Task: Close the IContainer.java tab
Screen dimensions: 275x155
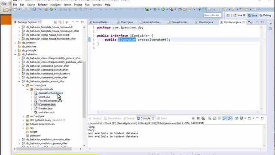Action: (x=244, y=22)
